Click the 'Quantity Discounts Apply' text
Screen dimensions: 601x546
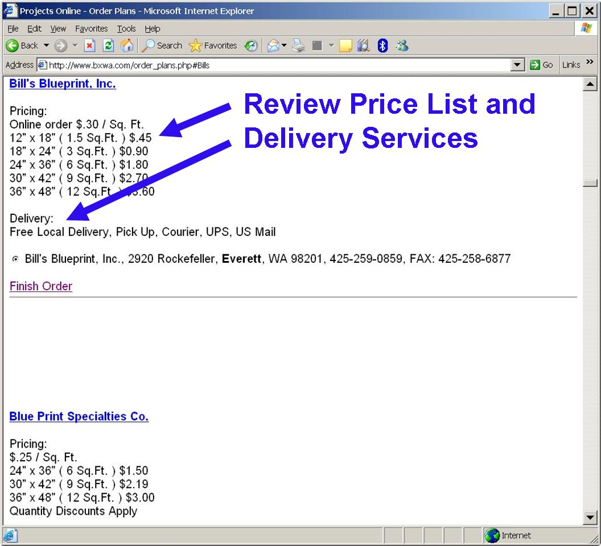click(x=73, y=511)
